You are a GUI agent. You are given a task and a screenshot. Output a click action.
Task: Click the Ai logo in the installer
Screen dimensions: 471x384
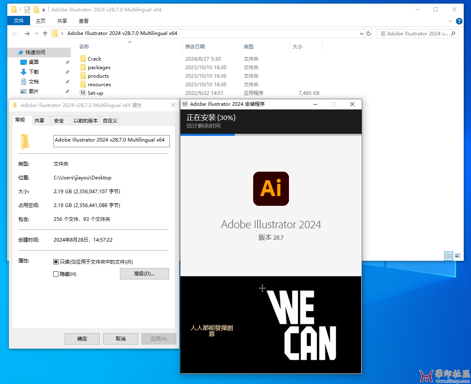[x=271, y=189]
